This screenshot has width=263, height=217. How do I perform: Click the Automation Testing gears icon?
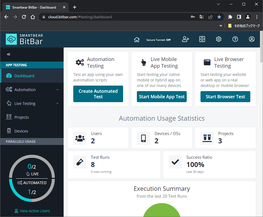coord(80,62)
